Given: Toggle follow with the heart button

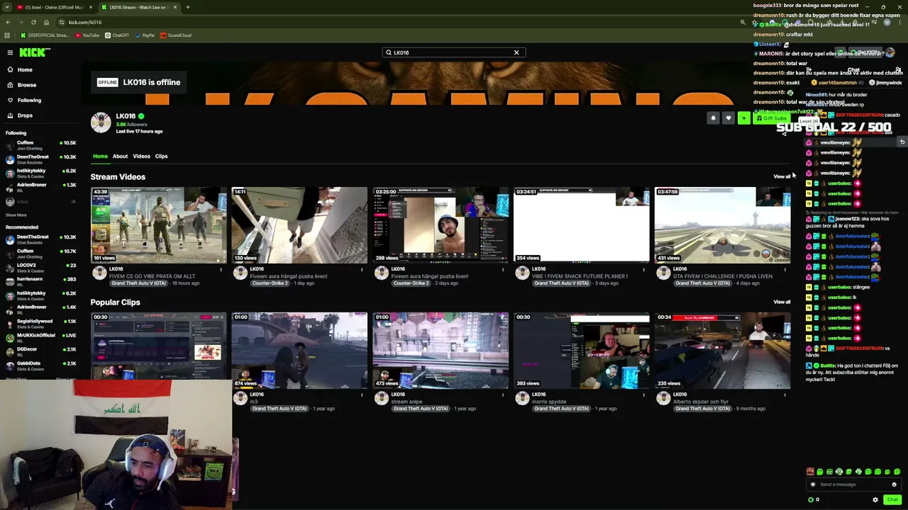Looking at the screenshot, I should click(728, 118).
